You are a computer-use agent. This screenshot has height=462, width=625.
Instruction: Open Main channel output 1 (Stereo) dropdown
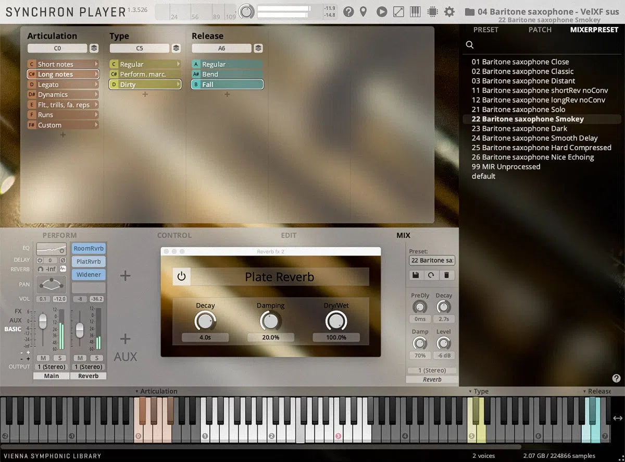pyautogui.click(x=52, y=367)
